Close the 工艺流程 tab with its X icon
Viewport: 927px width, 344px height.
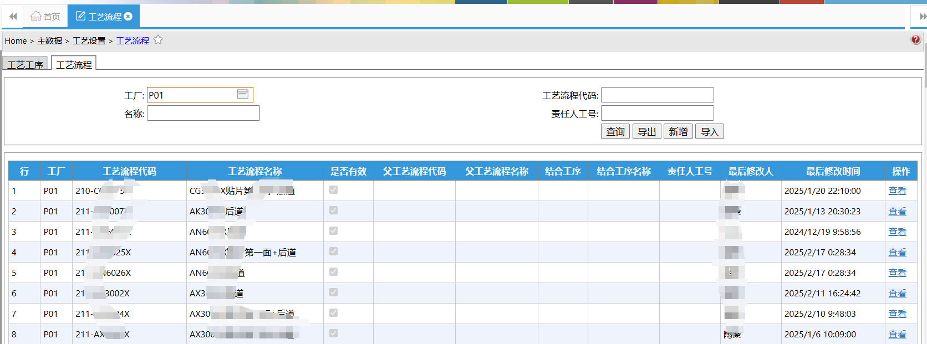click(x=128, y=17)
